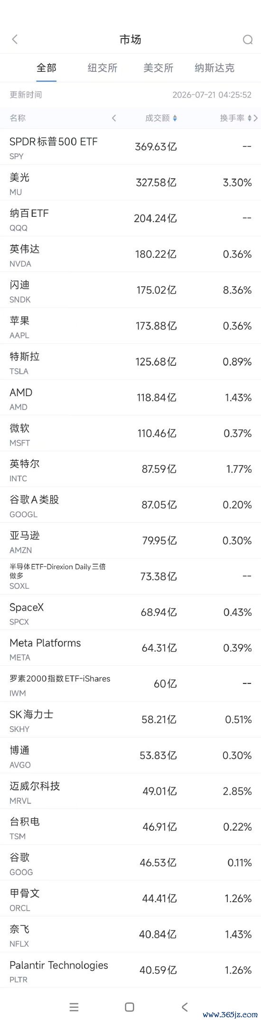Viewport: 261px width, 1022px height.
Task: Open the 特斯拉 TSLA stock row
Action: pyautogui.click(x=130, y=362)
